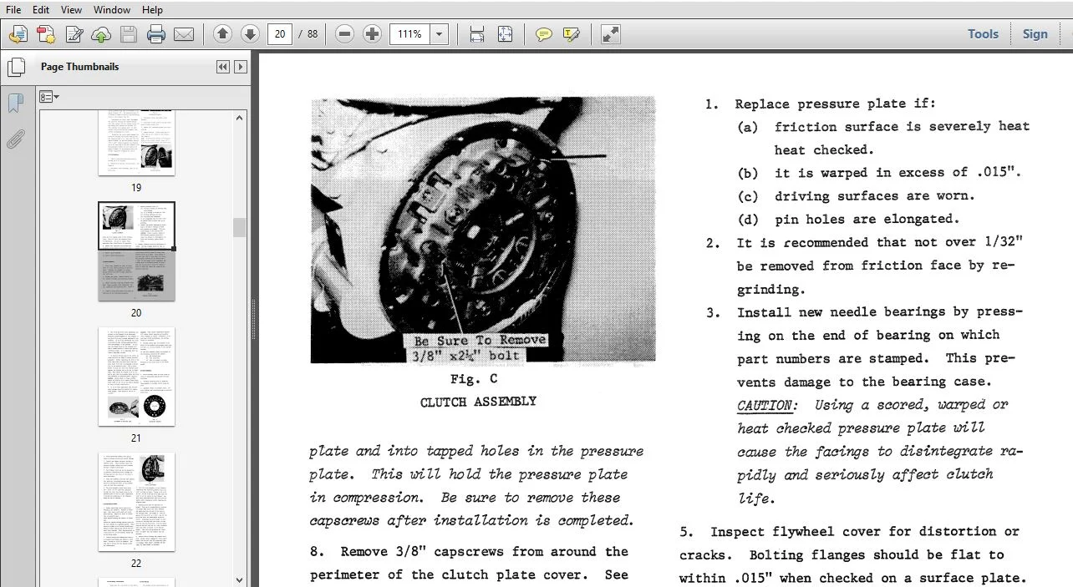The image size is (1073, 587).
Task: Open thumbnail options dropdown menu
Action: point(49,97)
